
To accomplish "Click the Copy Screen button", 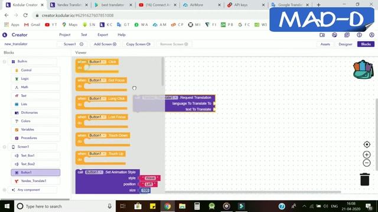I will [138, 44].
